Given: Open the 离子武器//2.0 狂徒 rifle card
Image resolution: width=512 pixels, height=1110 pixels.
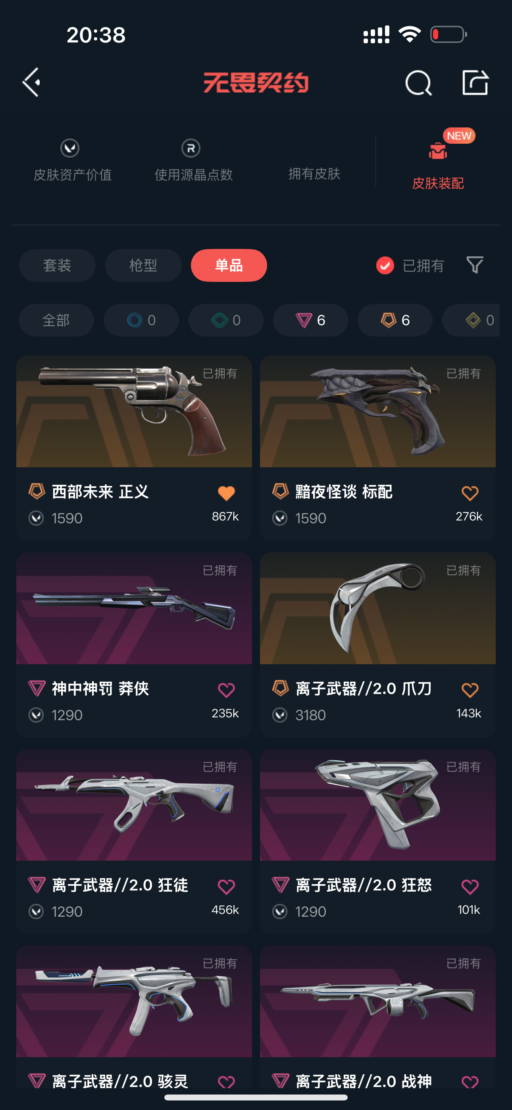Looking at the screenshot, I should coord(134,842).
